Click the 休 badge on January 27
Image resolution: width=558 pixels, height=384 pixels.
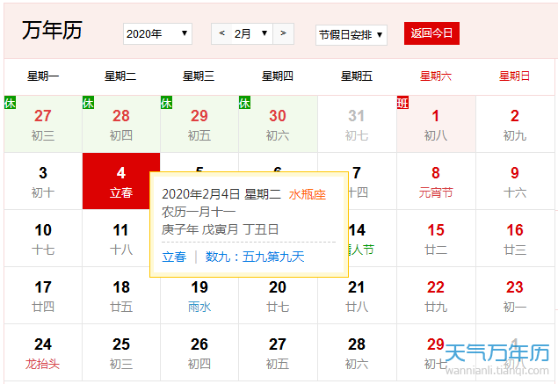(x=10, y=103)
